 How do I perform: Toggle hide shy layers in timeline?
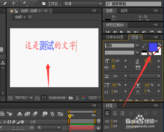click(20, 114)
